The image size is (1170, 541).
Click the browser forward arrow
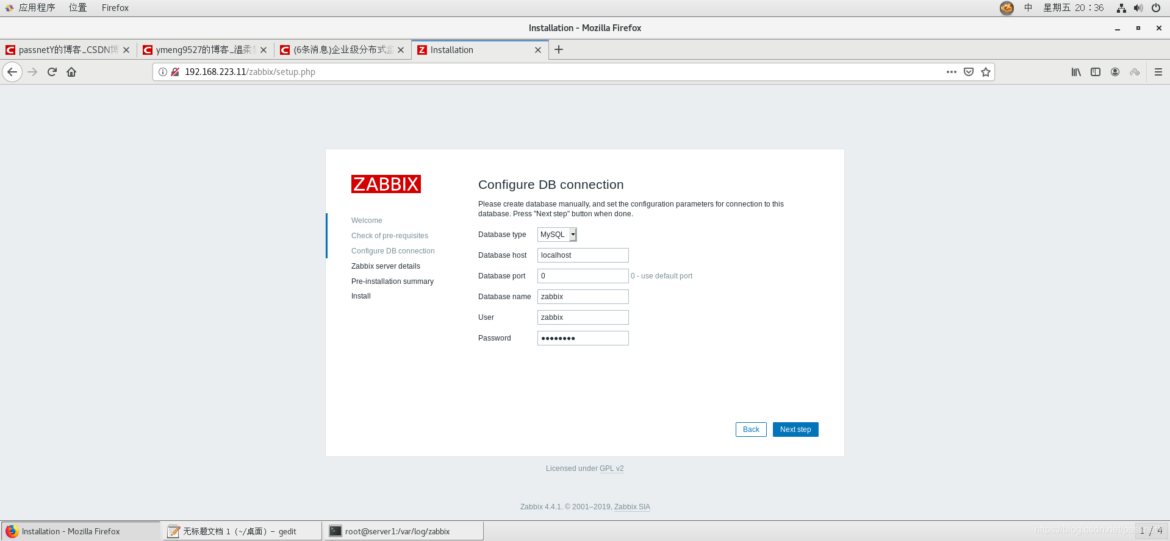click(32, 72)
